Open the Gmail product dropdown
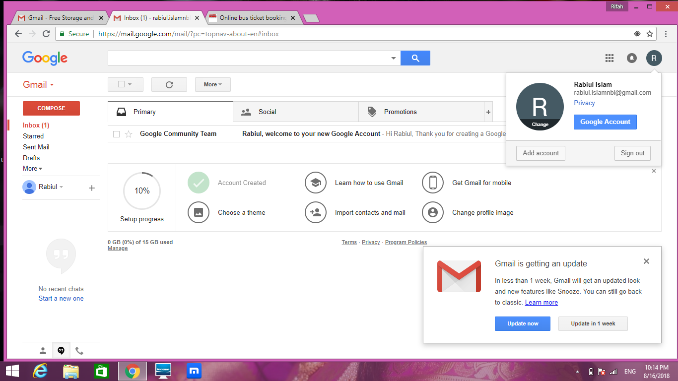 coord(38,85)
